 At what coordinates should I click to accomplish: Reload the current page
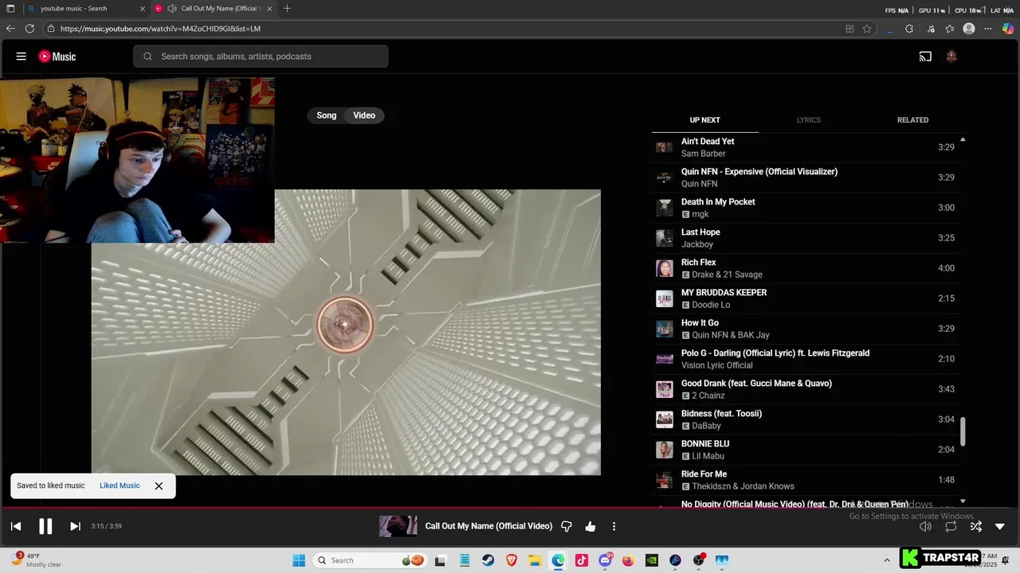tap(29, 29)
